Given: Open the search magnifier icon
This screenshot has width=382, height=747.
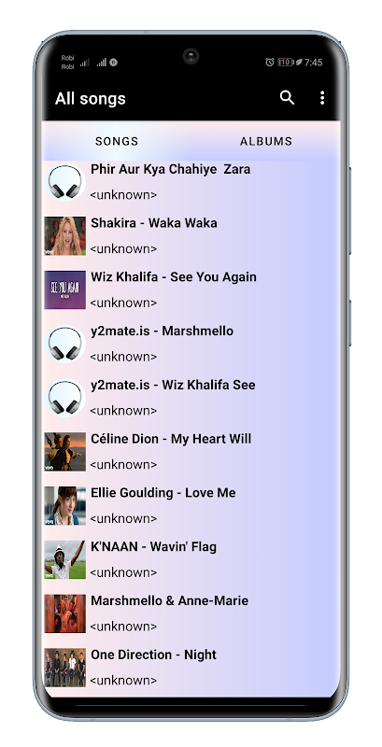Looking at the screenshot, I should (287, 98).
